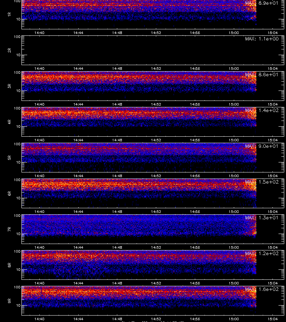286x322 pixels.
Task: Click the 3R spectrogram plot area
Action: point(153,86)
